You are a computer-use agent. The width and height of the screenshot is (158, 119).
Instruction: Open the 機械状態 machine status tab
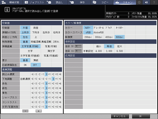(11, 2)
